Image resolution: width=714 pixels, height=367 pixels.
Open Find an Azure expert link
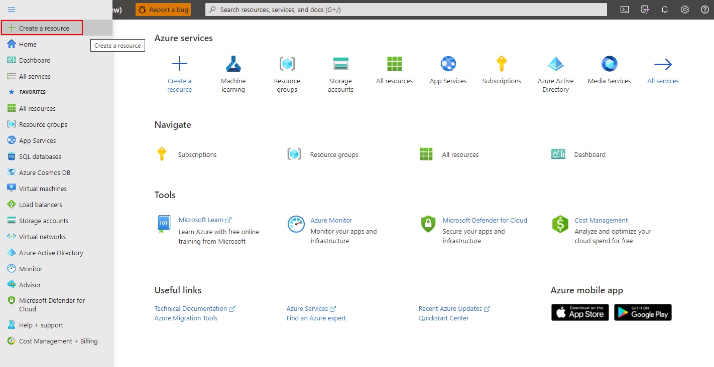(x=316, y=318)
